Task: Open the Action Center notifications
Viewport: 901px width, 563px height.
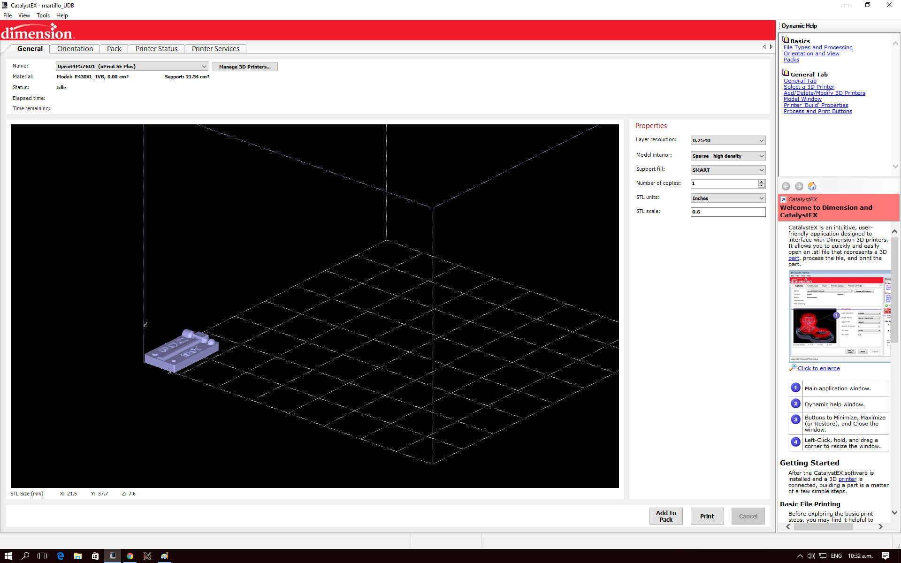Action: pyautogui.click(x=886, y=556)
